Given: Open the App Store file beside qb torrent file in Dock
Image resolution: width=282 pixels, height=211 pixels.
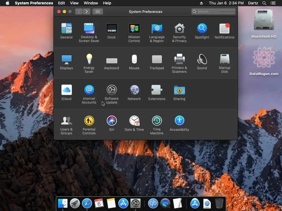Looking at the screenshot, I should 195,203.
